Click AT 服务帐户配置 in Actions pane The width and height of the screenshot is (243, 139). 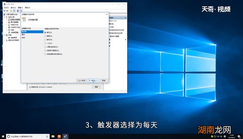[114, 36]
